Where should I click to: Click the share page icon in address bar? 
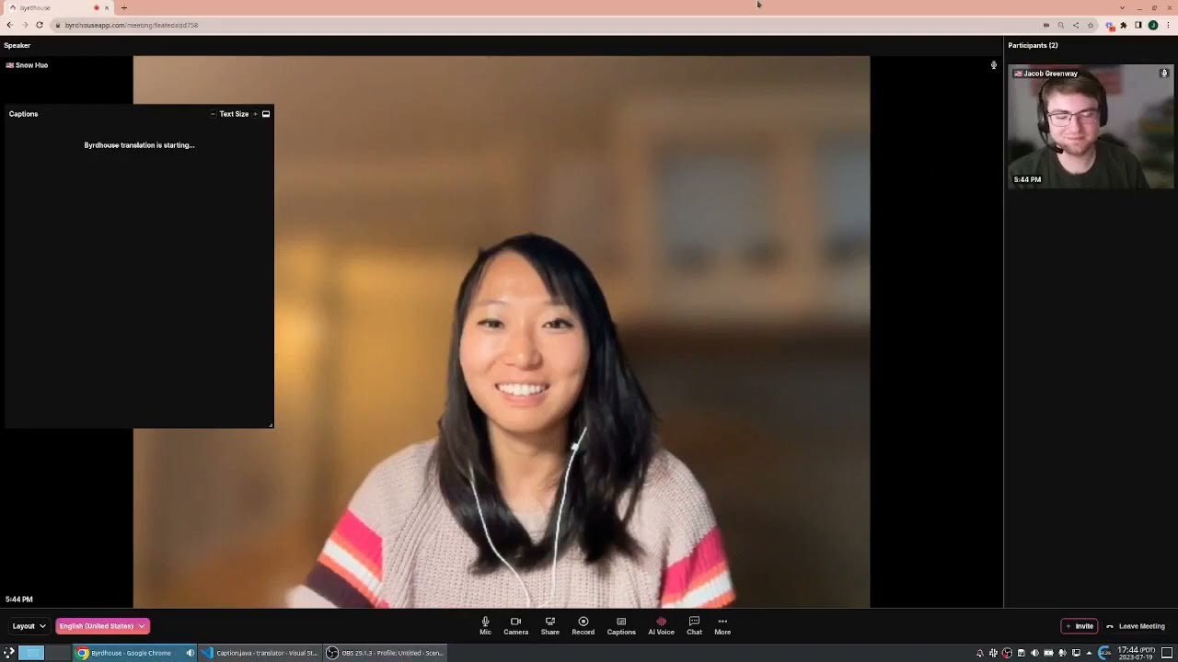[1075, 25]
